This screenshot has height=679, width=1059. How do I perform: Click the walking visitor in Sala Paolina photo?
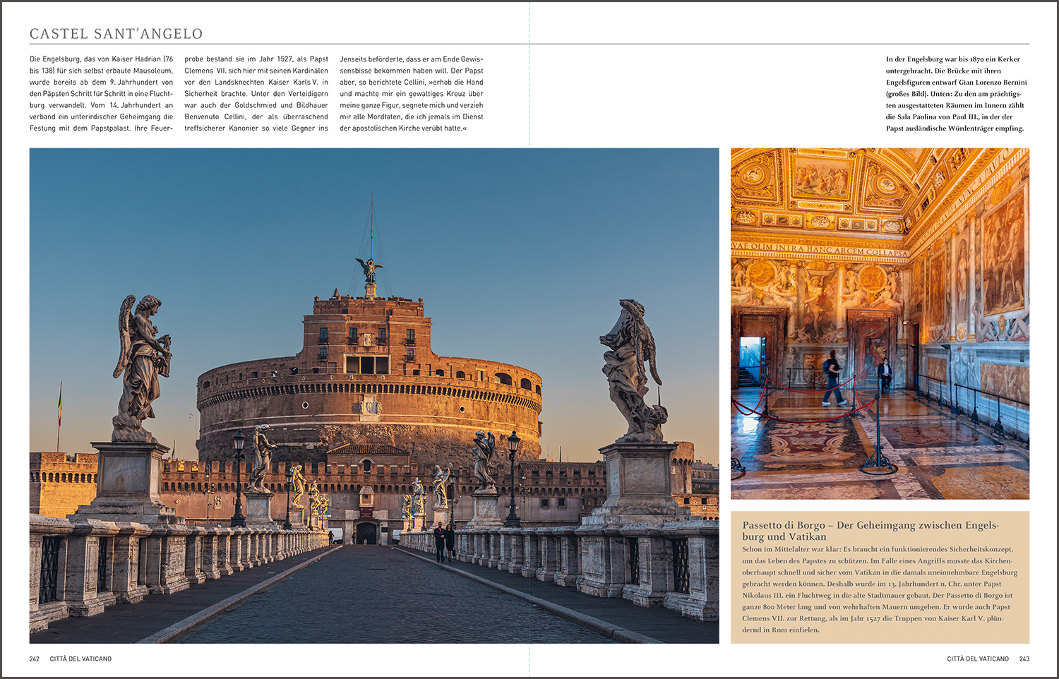point(833,378)
